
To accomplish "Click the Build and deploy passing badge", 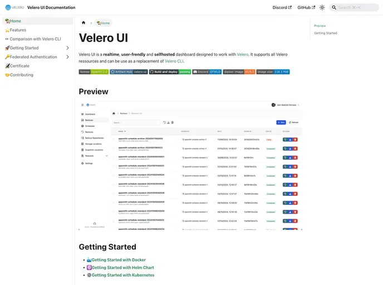I will tap(170, 72).
